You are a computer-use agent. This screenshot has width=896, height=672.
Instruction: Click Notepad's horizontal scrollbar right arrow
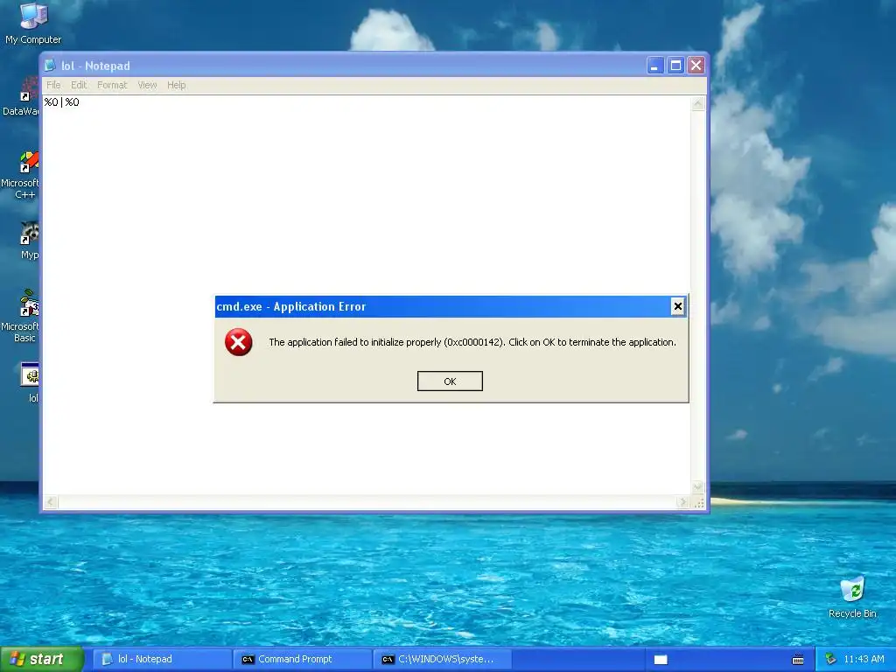[682, 502]
